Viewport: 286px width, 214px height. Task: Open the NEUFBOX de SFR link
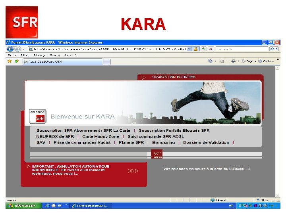[55, 136]
